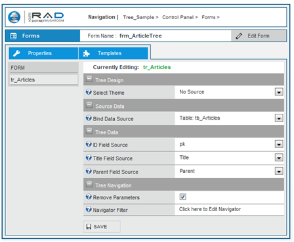Click the 'No Source' theme value
Viewport: 294px width, 242px height.
192,92
